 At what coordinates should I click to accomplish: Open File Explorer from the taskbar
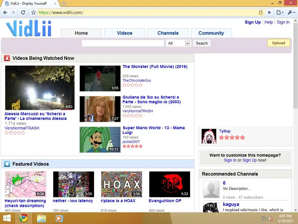(x=41, y=218)
